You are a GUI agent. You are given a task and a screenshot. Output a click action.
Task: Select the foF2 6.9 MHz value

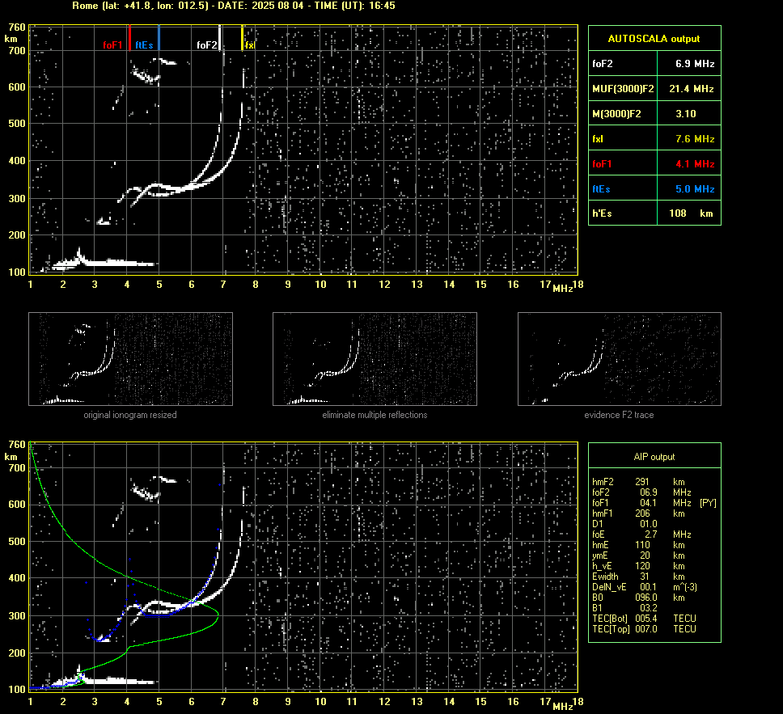click(695, 64)
